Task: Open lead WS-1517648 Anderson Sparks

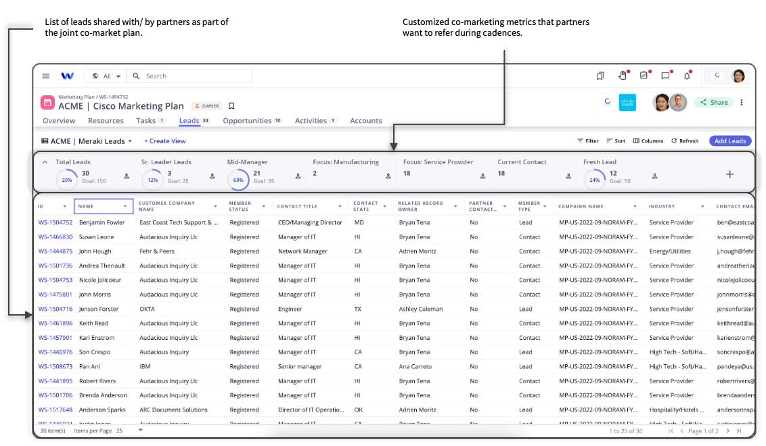Action: pyautogui.click(x=55, y=410)
